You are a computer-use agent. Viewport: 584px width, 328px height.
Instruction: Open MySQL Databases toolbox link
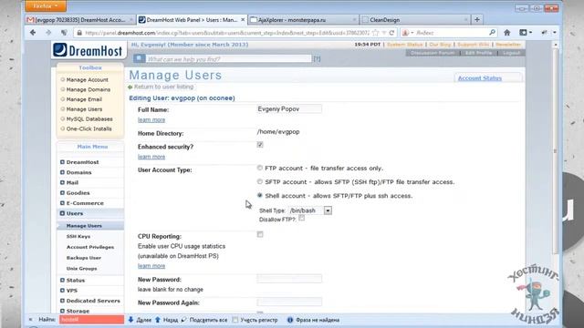tap(89, 119)
